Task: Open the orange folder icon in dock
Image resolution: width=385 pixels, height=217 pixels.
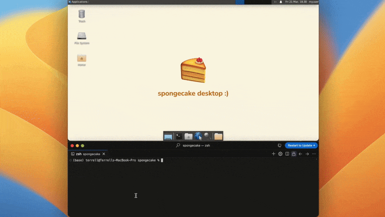Action: (x=218, y=136)
